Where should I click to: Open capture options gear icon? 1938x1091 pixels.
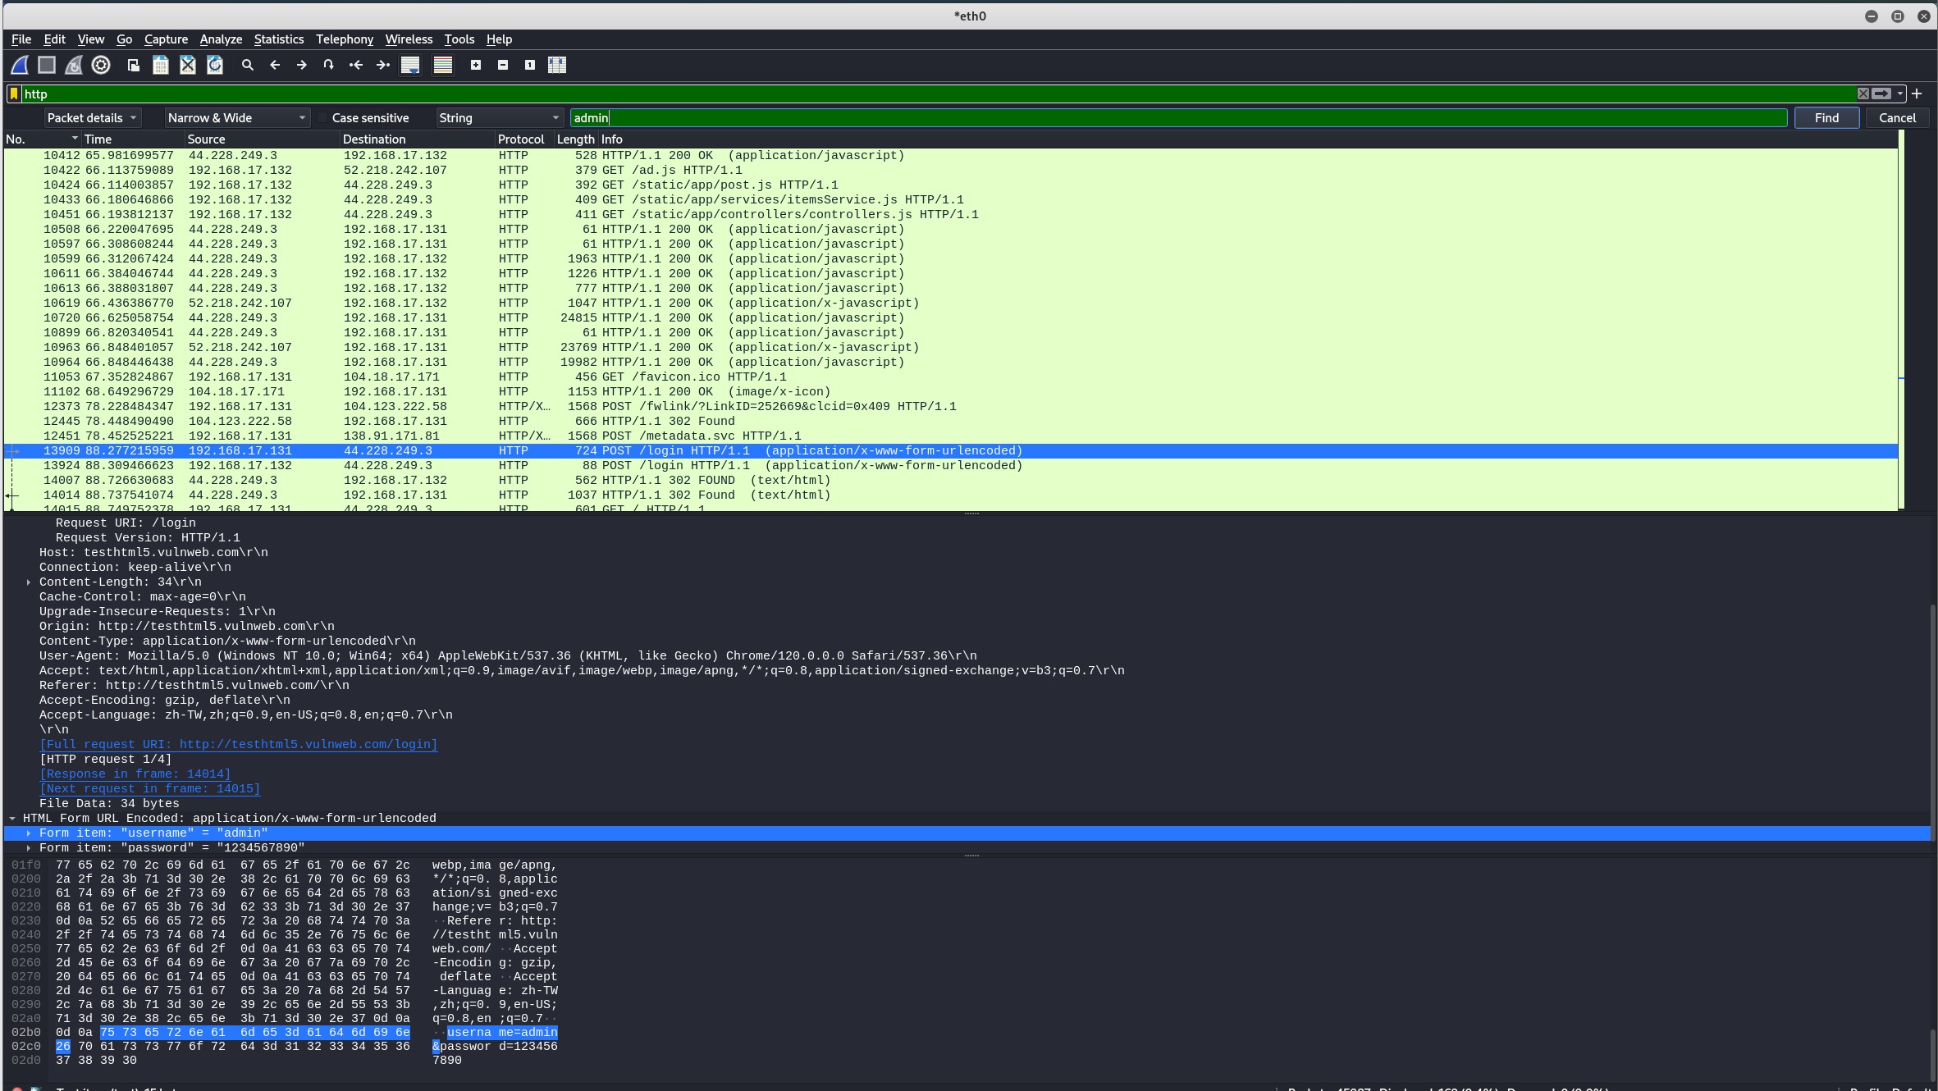point(101,65)
